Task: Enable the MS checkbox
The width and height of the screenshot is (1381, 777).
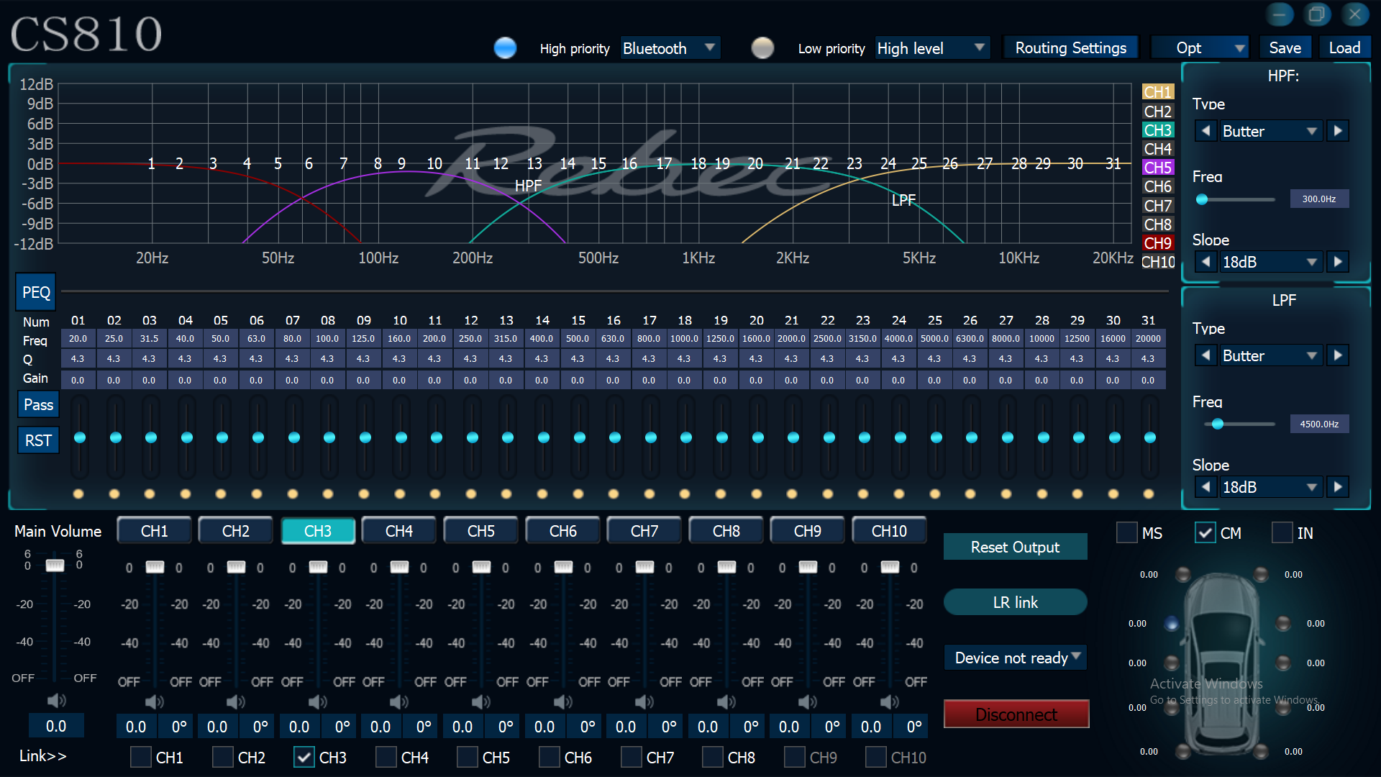Action: tap(1126, 533)
